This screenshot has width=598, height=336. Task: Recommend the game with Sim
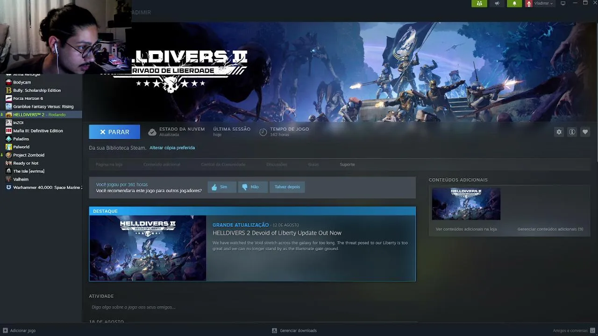point(222,187)
